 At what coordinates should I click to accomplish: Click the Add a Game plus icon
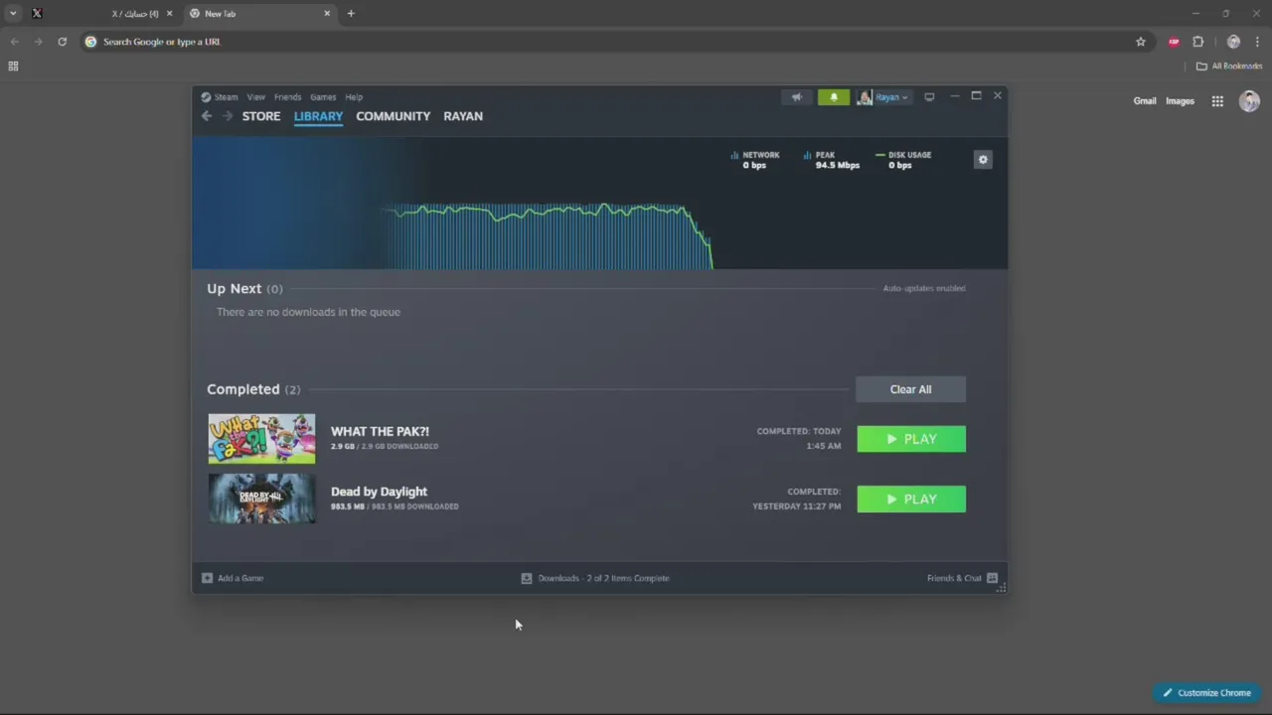tap(207, 578)
